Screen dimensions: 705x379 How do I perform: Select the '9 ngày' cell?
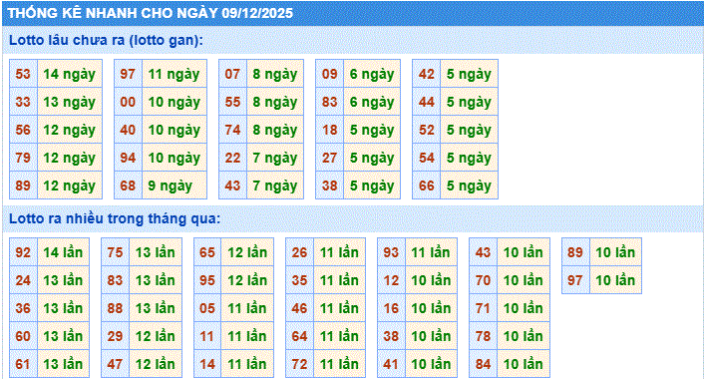tap(175, 186)
